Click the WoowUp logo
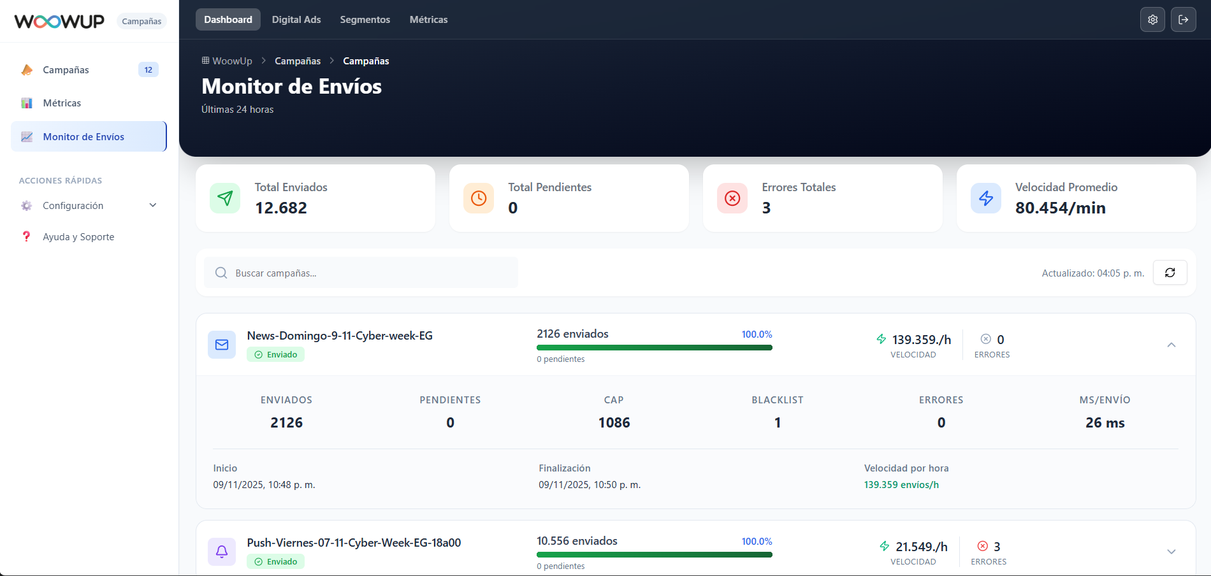This screenshot has height=576, width=1211. pos(59,21)
